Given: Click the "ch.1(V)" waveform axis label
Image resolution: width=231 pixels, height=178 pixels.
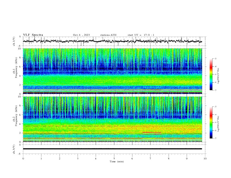Looking at the screenshot, I should 14,41.
